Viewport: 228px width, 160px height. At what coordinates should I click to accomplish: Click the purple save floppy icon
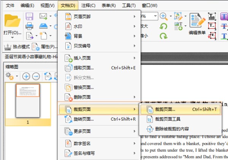coord(29,16)
